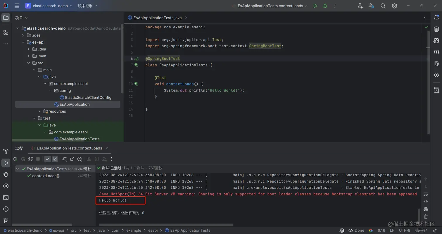Rerun the test with the rerun icon

(15, 159)
